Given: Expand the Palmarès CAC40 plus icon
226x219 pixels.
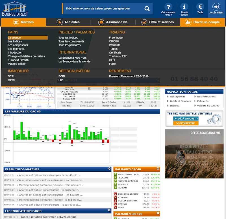Looking at the screenshot, I should [x=158, y=169].
